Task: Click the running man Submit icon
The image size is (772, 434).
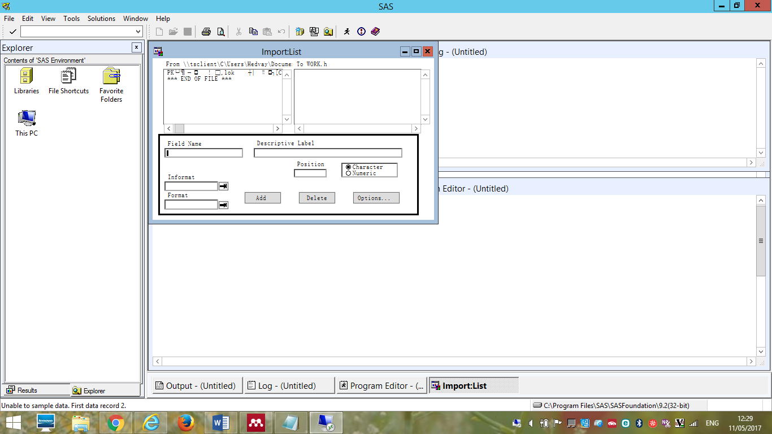Action: [x=346, y=32]
